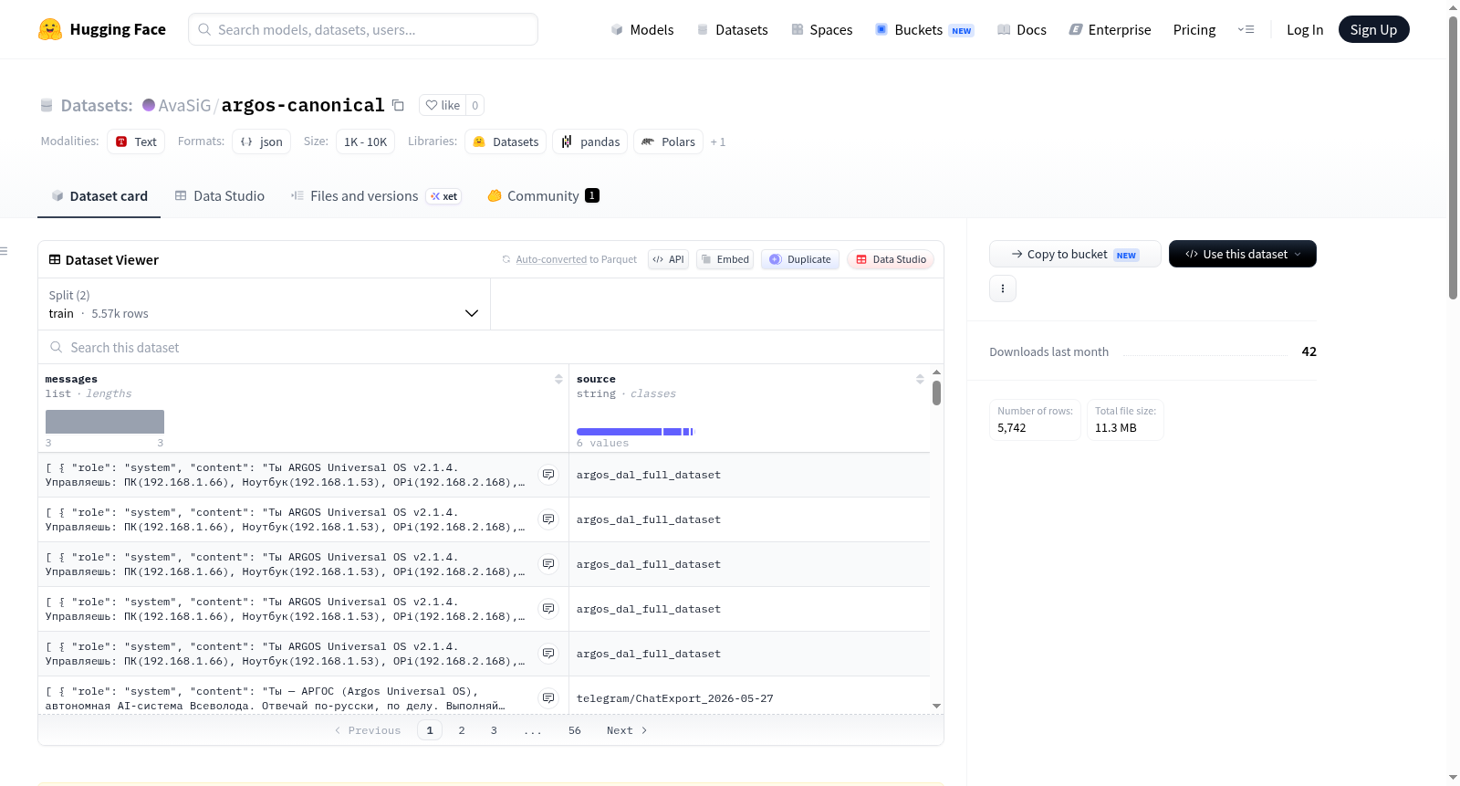The height and width of the screenshot is (786, 1460).
Task: Switch to the Dataset card tab
Action: [x=99, y=195]
